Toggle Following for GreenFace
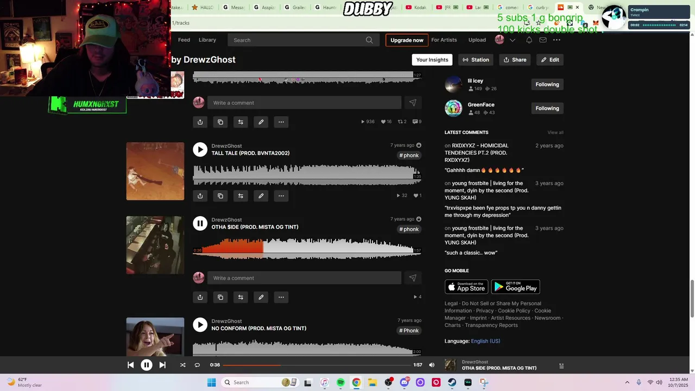This screenshot has width=695, height=391. 547,108
